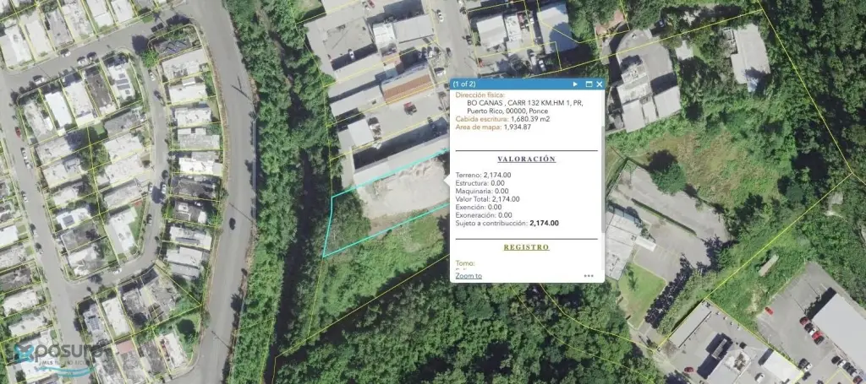Open the popup's three-dot actions menu
This screenshot has width=866, height=384.
(x=589, y=275)
